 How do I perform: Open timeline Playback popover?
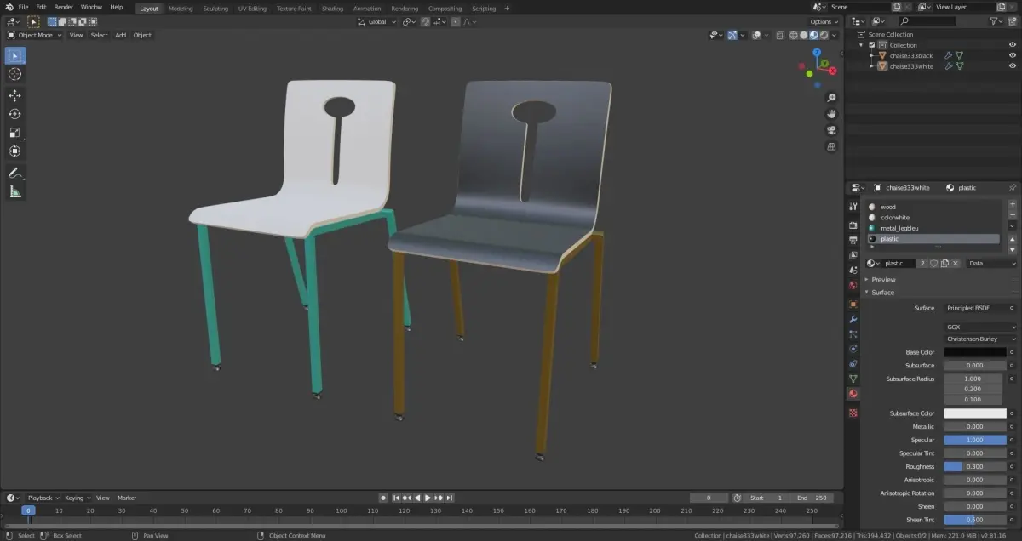[x=43, y=498]
